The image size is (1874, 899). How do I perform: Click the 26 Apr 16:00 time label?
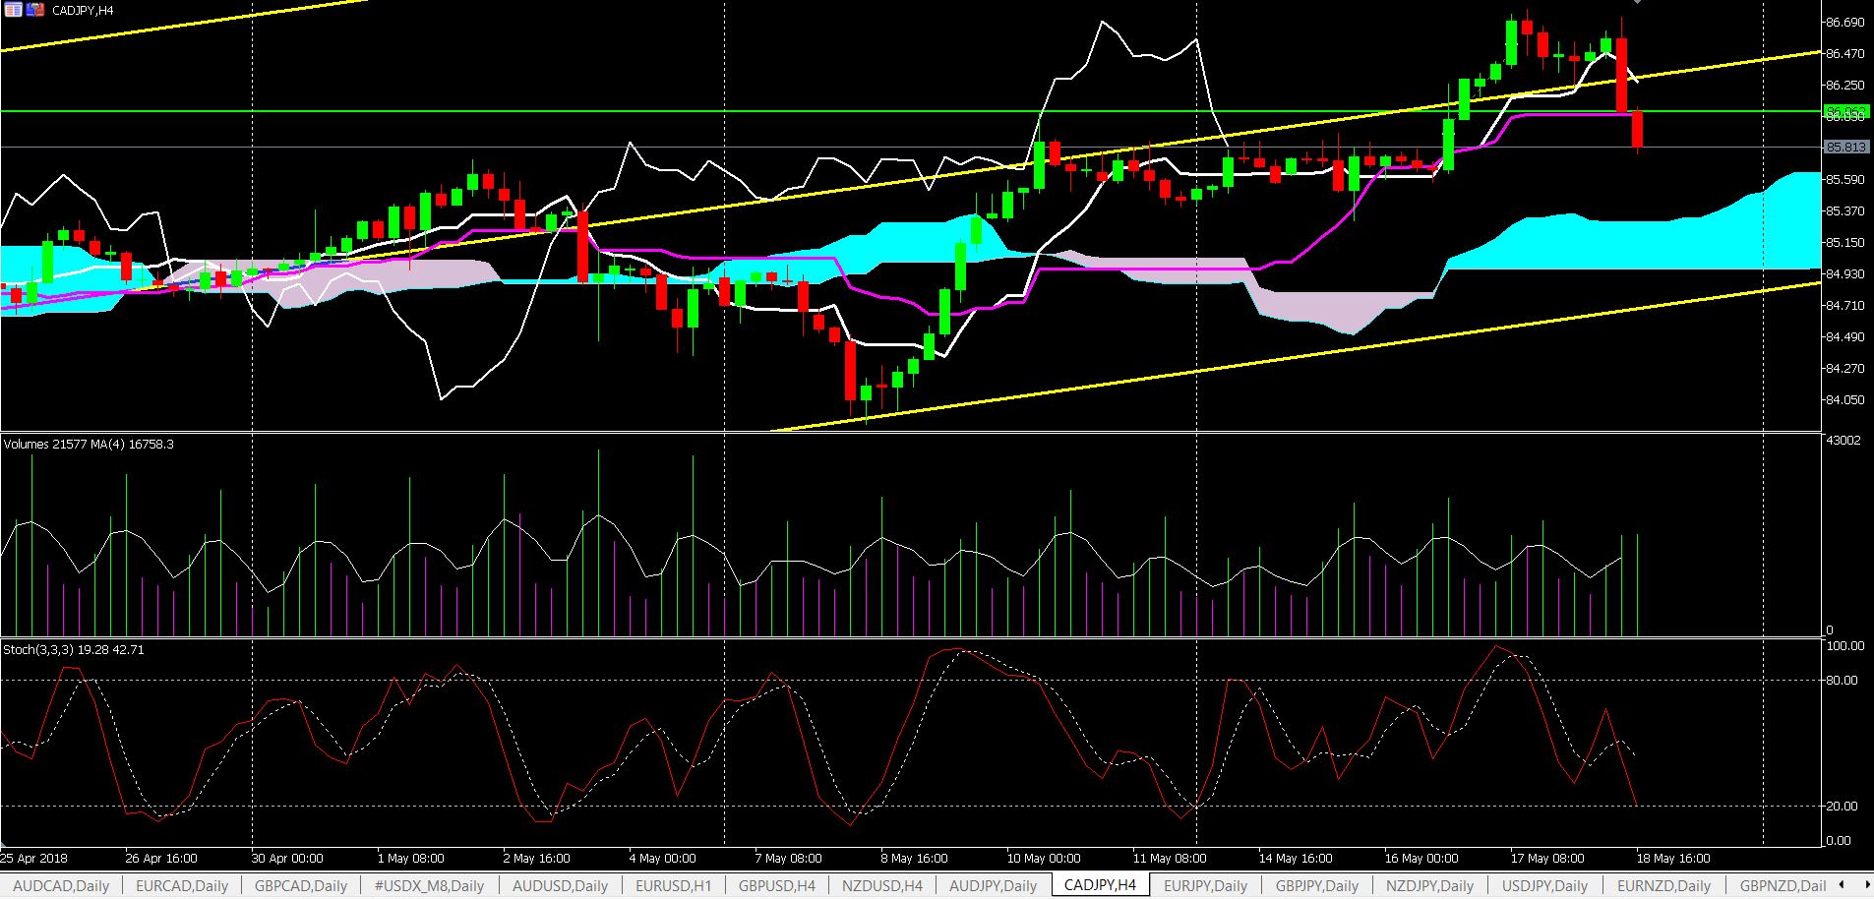[161, 858]
